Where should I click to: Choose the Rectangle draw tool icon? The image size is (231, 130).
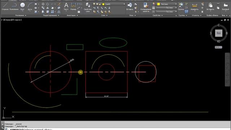36,4
